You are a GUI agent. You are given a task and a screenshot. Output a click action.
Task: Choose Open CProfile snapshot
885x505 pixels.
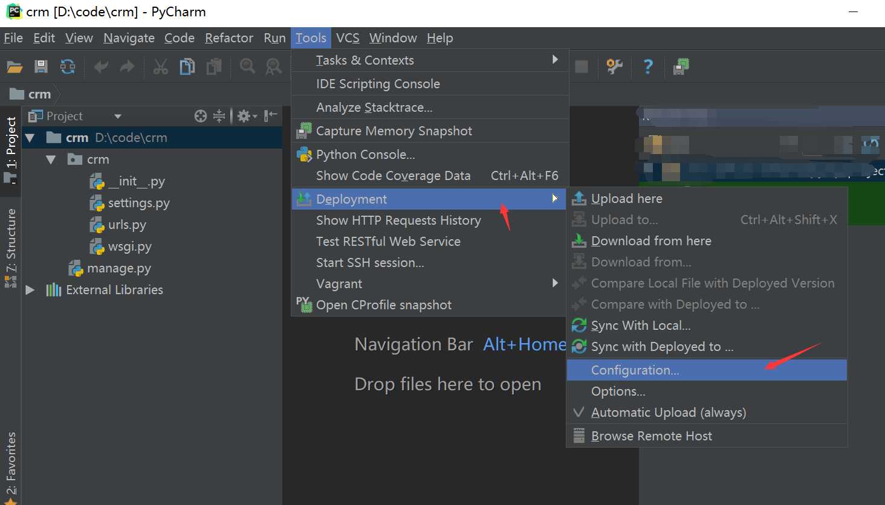(x=430, y=305)
